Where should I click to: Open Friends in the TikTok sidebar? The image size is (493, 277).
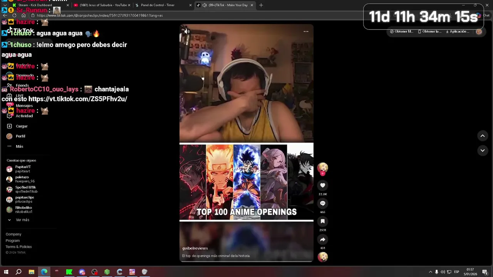(18, 85)
